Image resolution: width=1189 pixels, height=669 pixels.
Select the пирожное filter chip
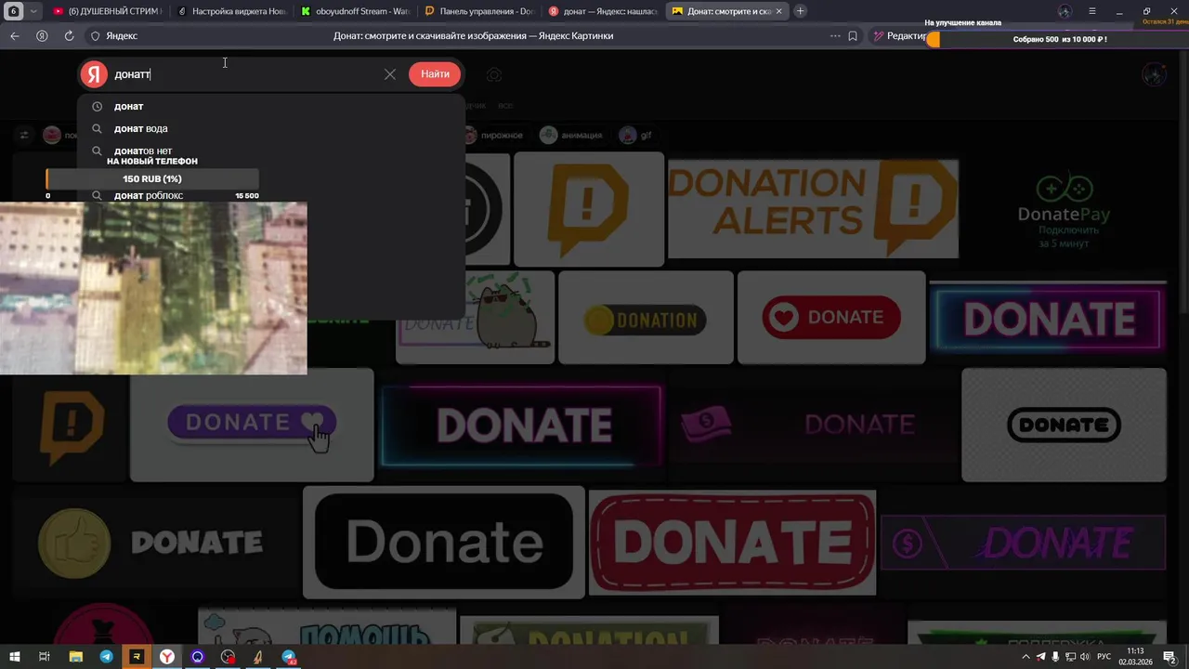point(493,136)
